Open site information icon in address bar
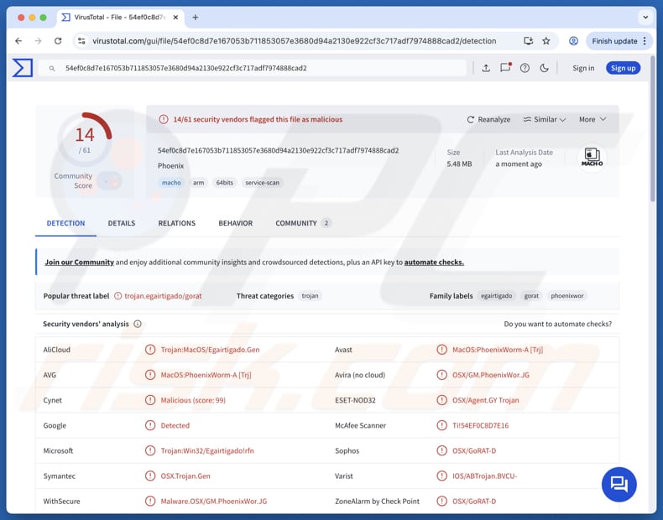Screen dimensions: 663x520 coord(81,41)
